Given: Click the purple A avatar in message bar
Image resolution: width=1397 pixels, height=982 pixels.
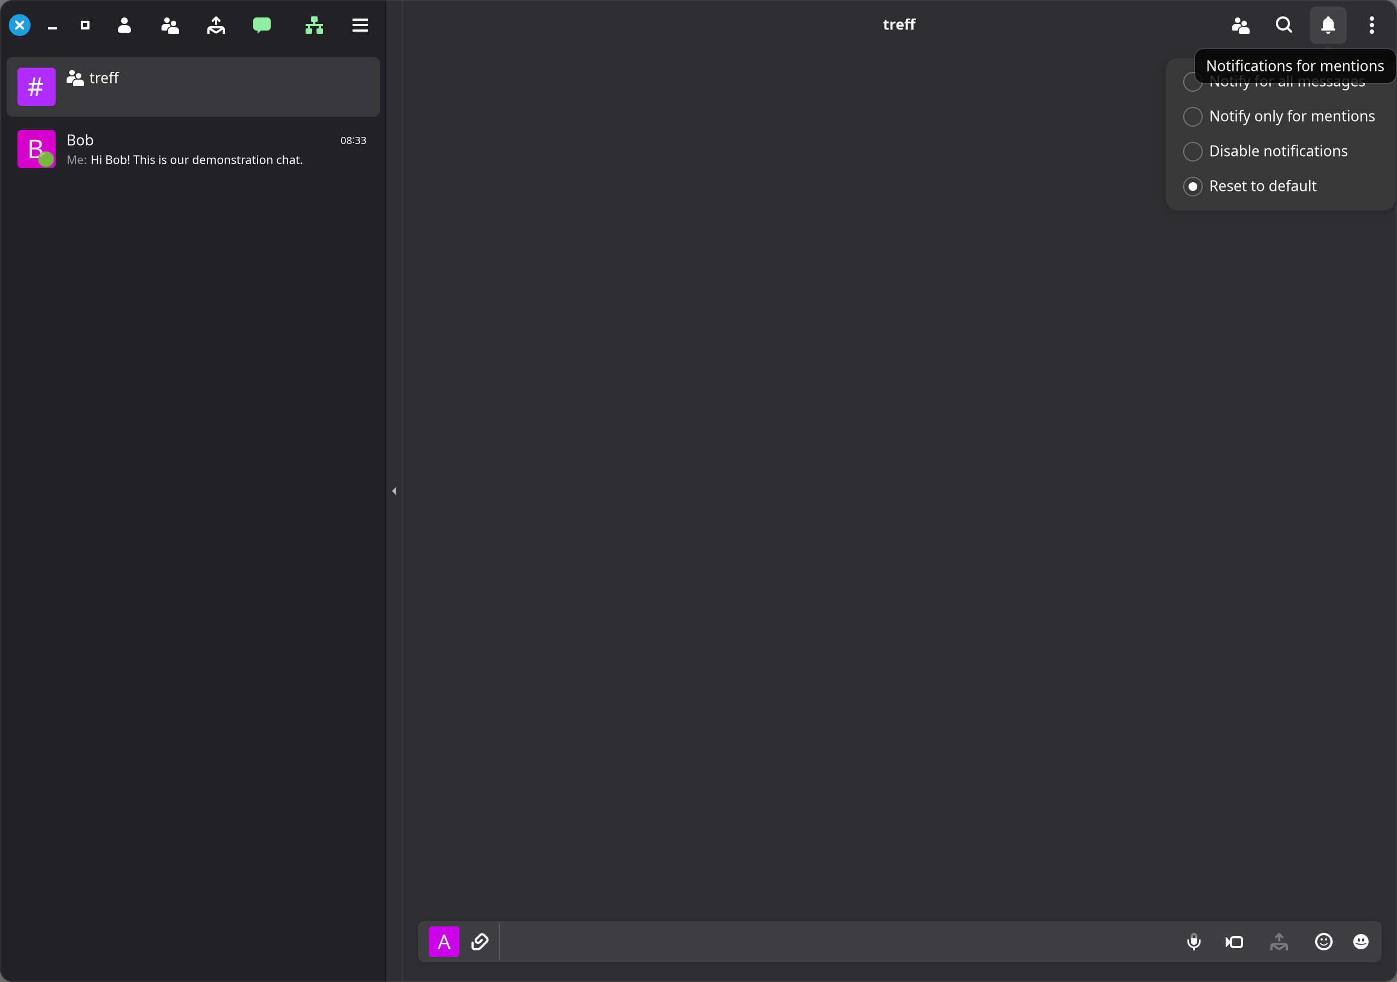Looking at the screenshot, I should (444, 942).
